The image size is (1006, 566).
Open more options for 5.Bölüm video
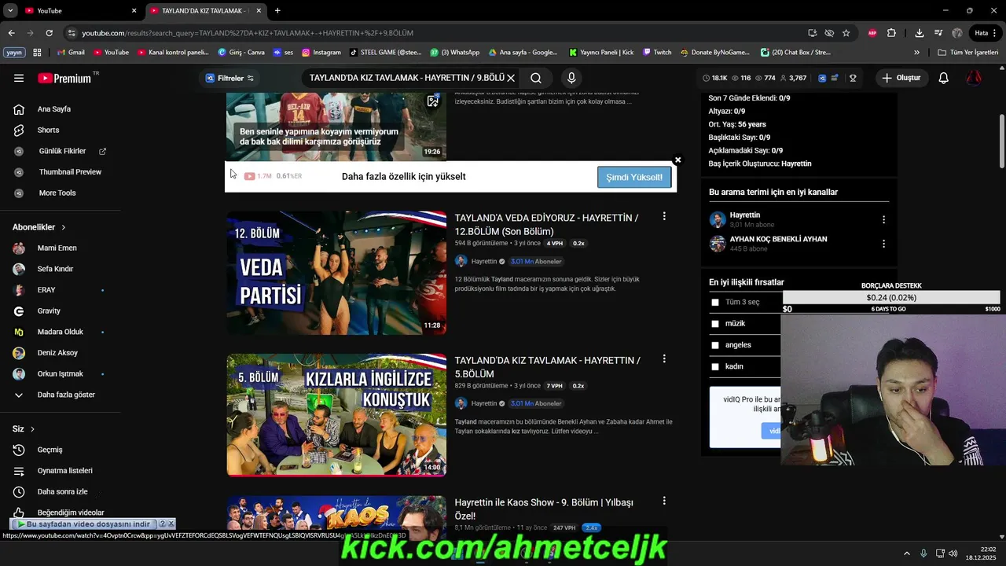coord(664,358)
